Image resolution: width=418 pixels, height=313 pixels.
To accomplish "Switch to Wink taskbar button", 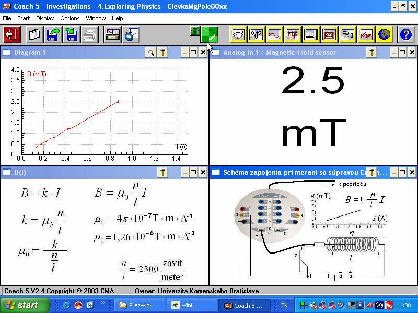I will (x=191, y=305).
